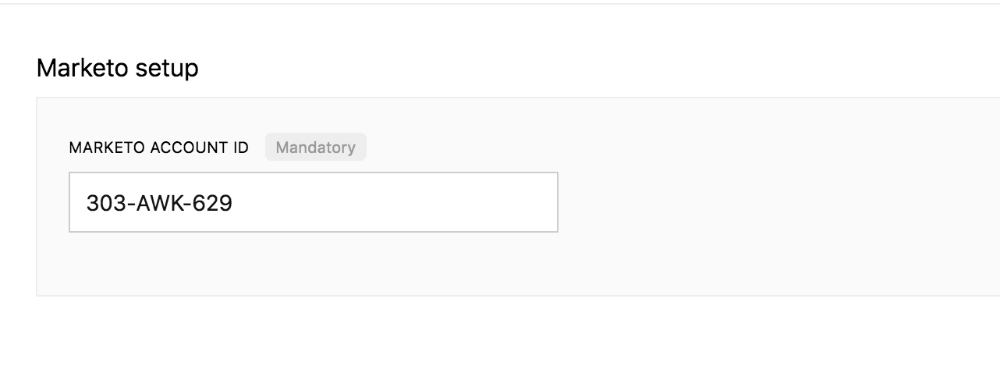Focus the Marketo Account ID input field
1000x370 pixels.
point(314,202)
